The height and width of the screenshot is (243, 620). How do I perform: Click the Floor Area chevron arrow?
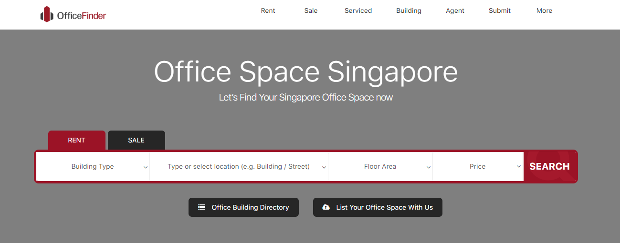(x=429, y=167)
